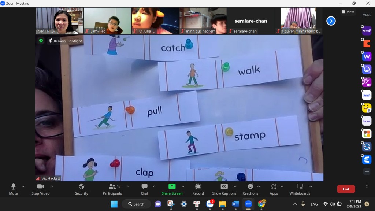
Task: Open Reactions panel
Action: [x=250, y=189]
